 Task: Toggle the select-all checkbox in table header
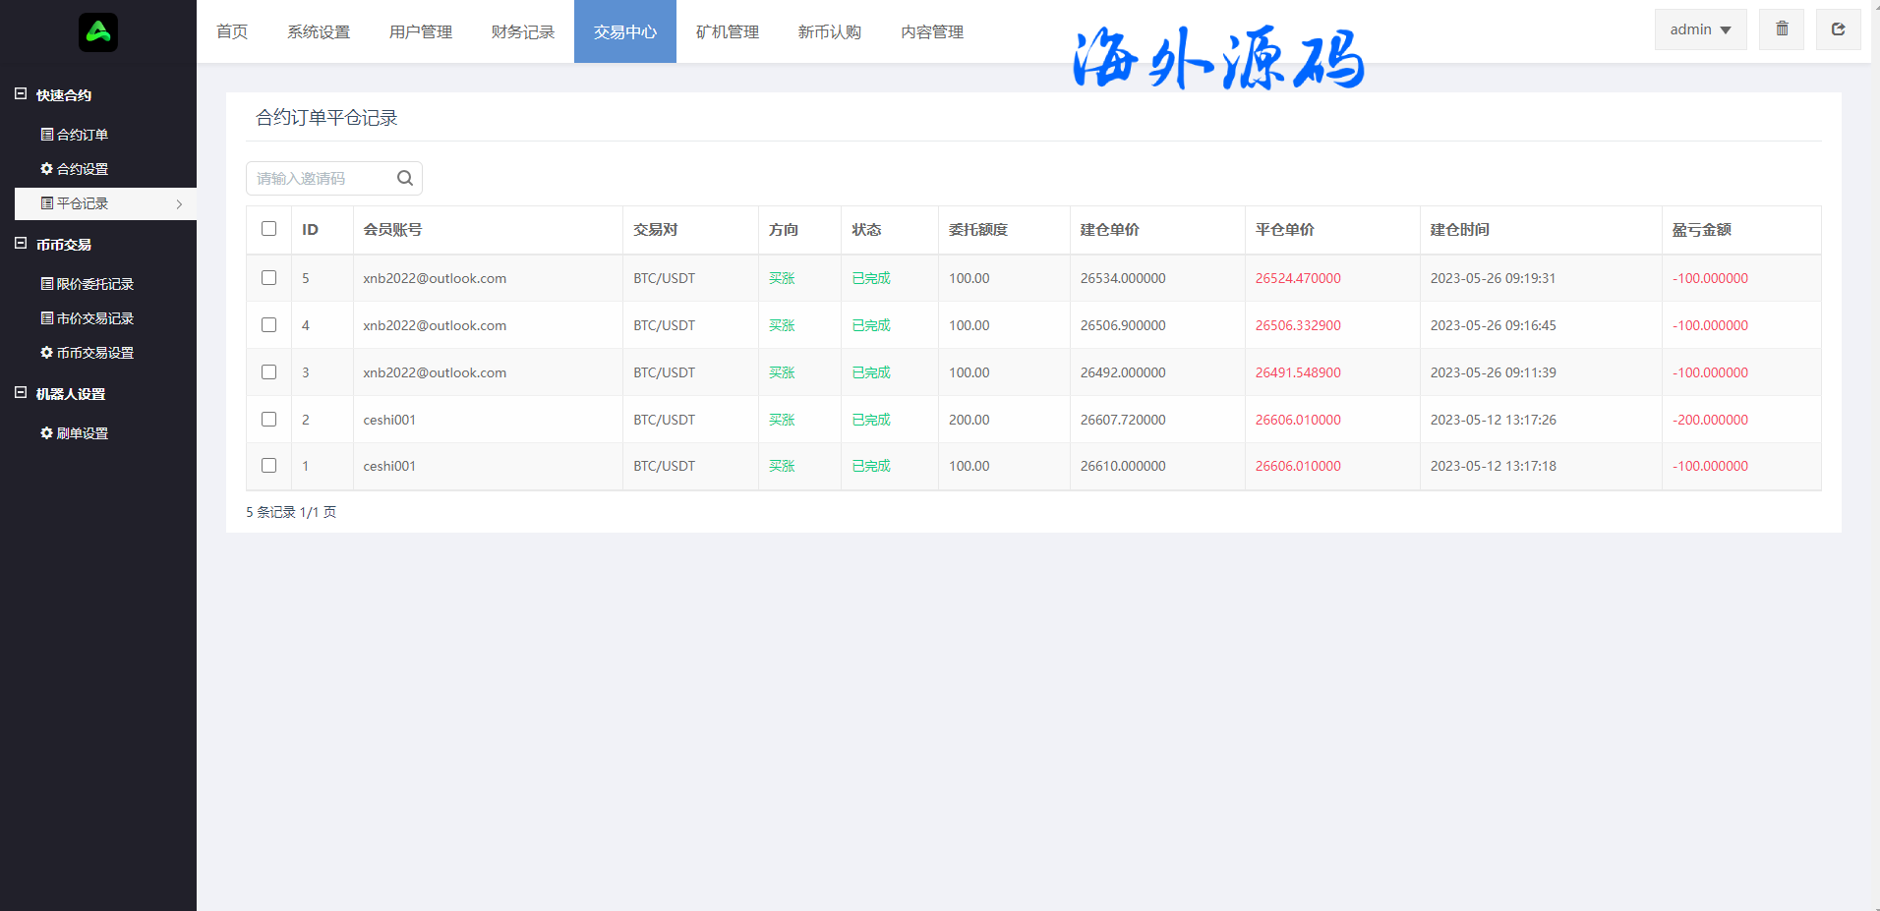(x=268, y=229)
